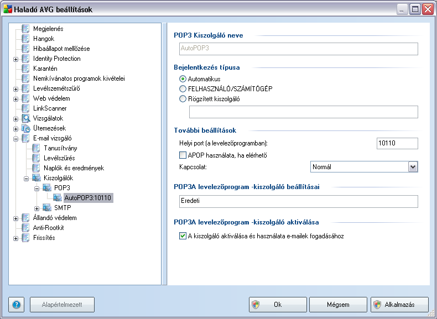Select Levélszűrés in the tree

(x=59, y=158)
